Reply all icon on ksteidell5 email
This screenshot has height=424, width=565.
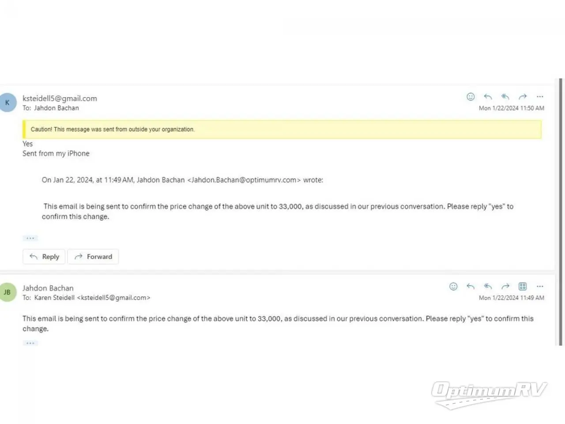tap(505, 97)
